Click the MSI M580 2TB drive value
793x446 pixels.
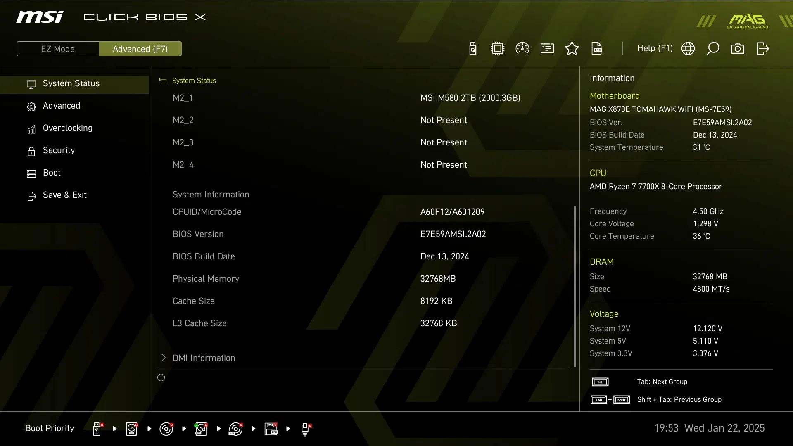click(x=470, y=98)
